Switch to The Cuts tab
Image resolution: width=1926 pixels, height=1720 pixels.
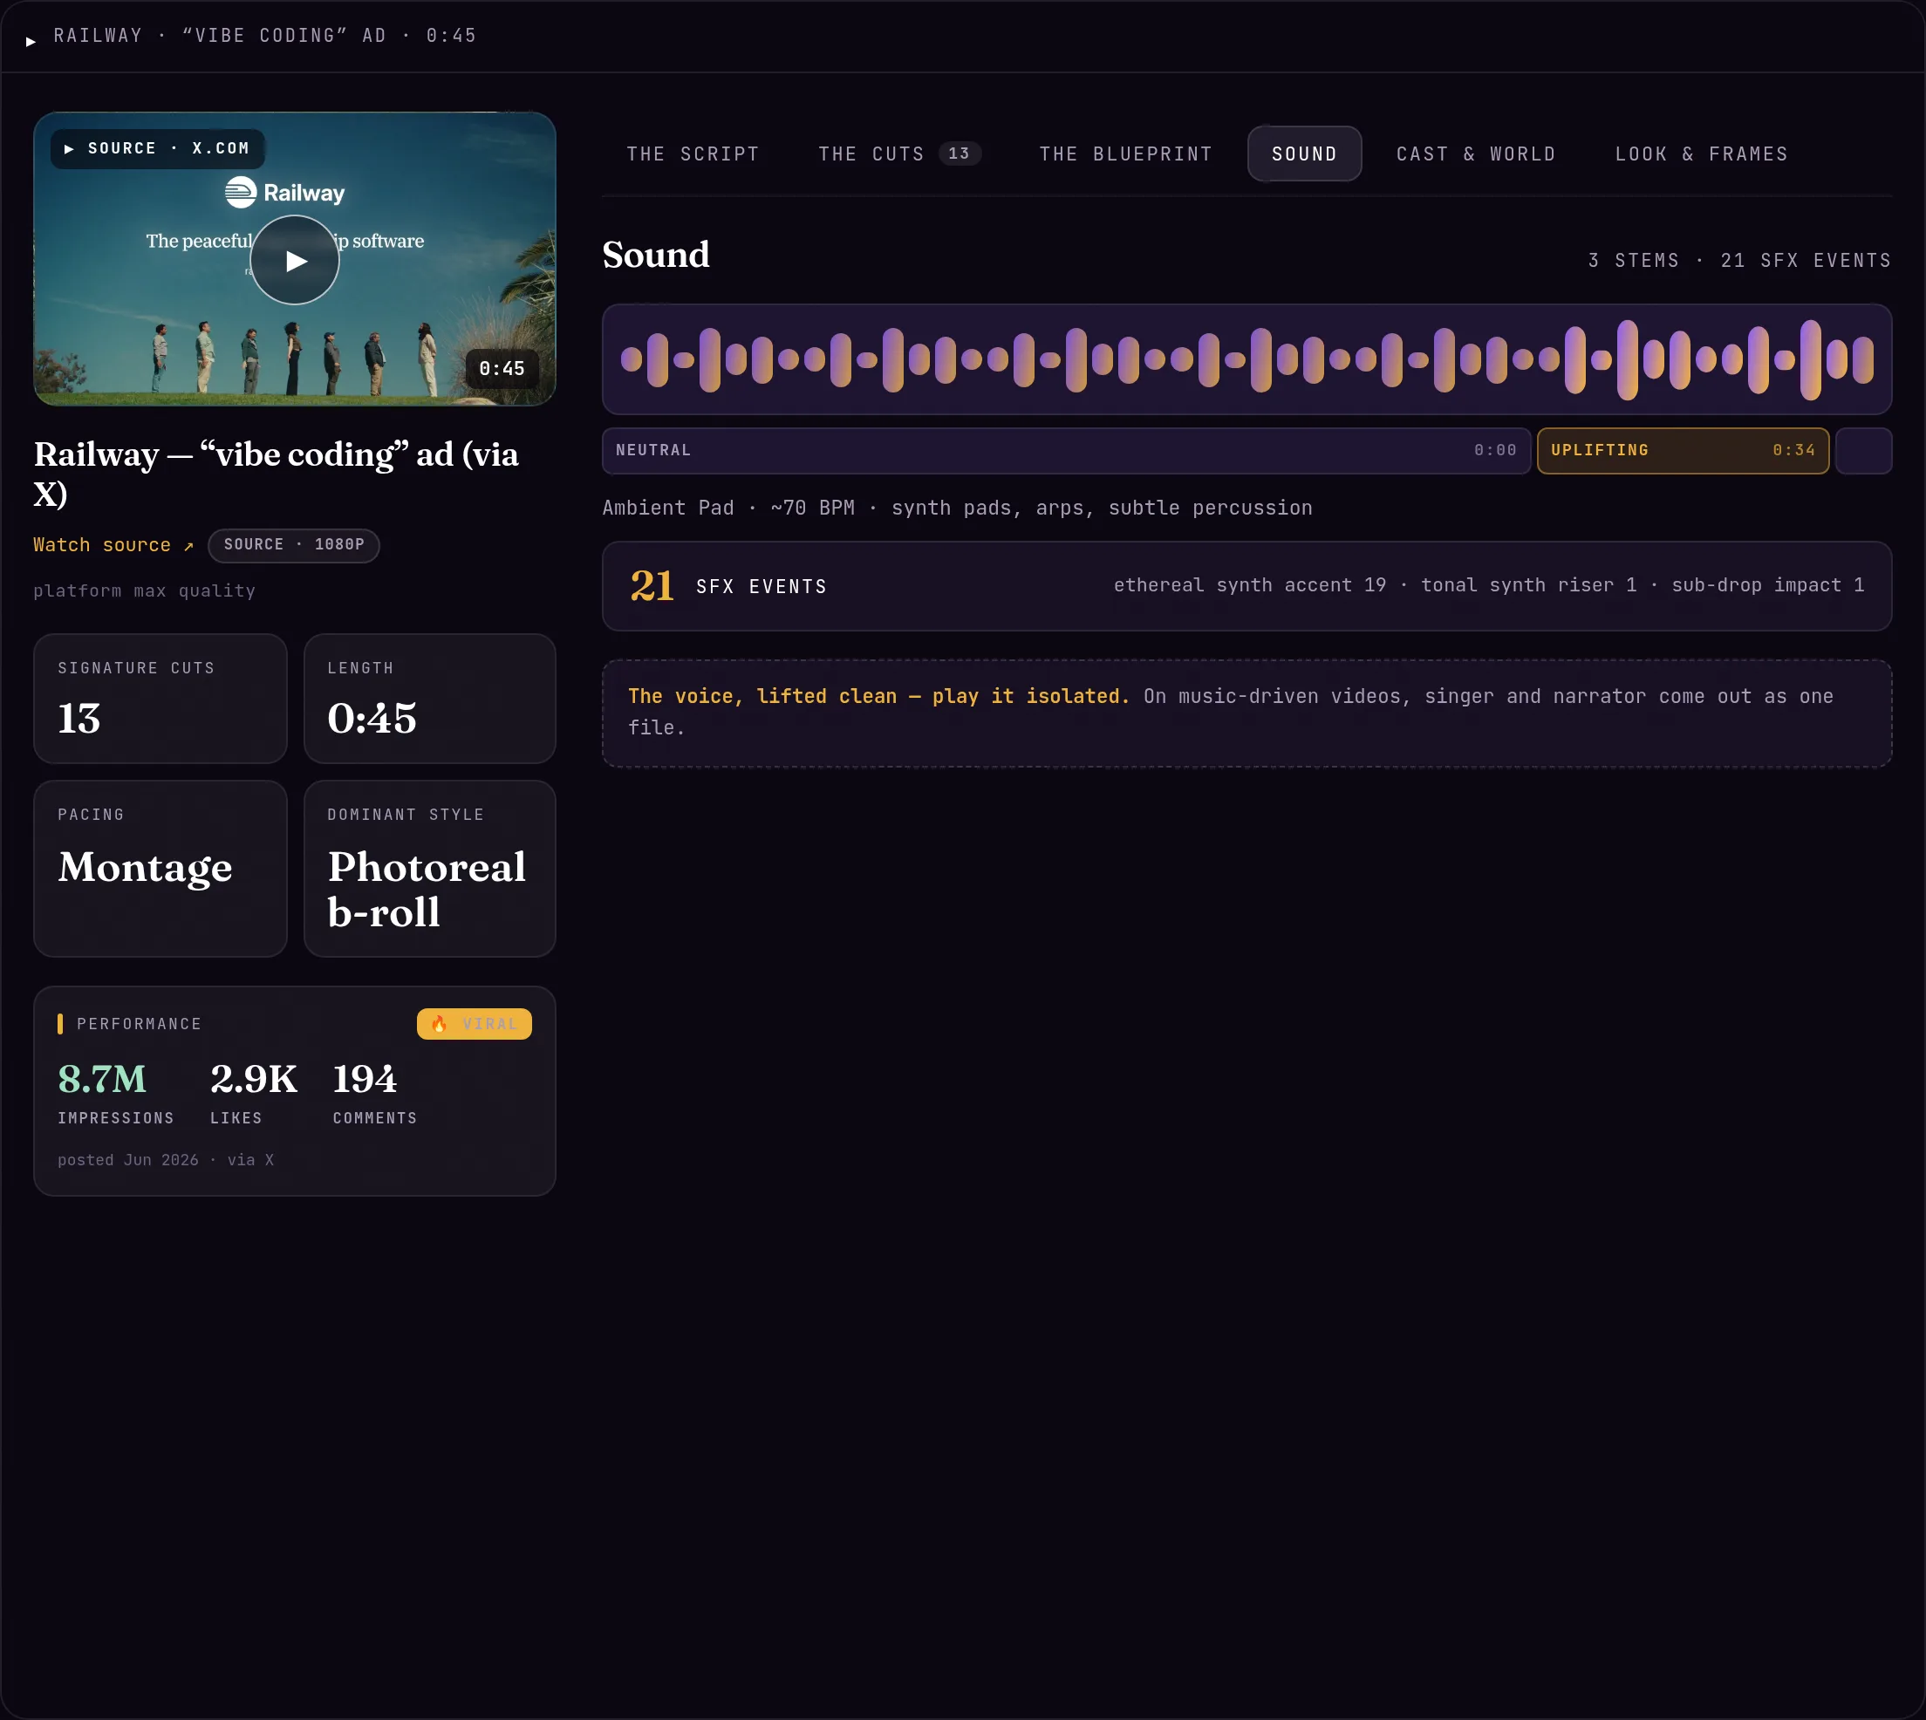click(898, 154)
